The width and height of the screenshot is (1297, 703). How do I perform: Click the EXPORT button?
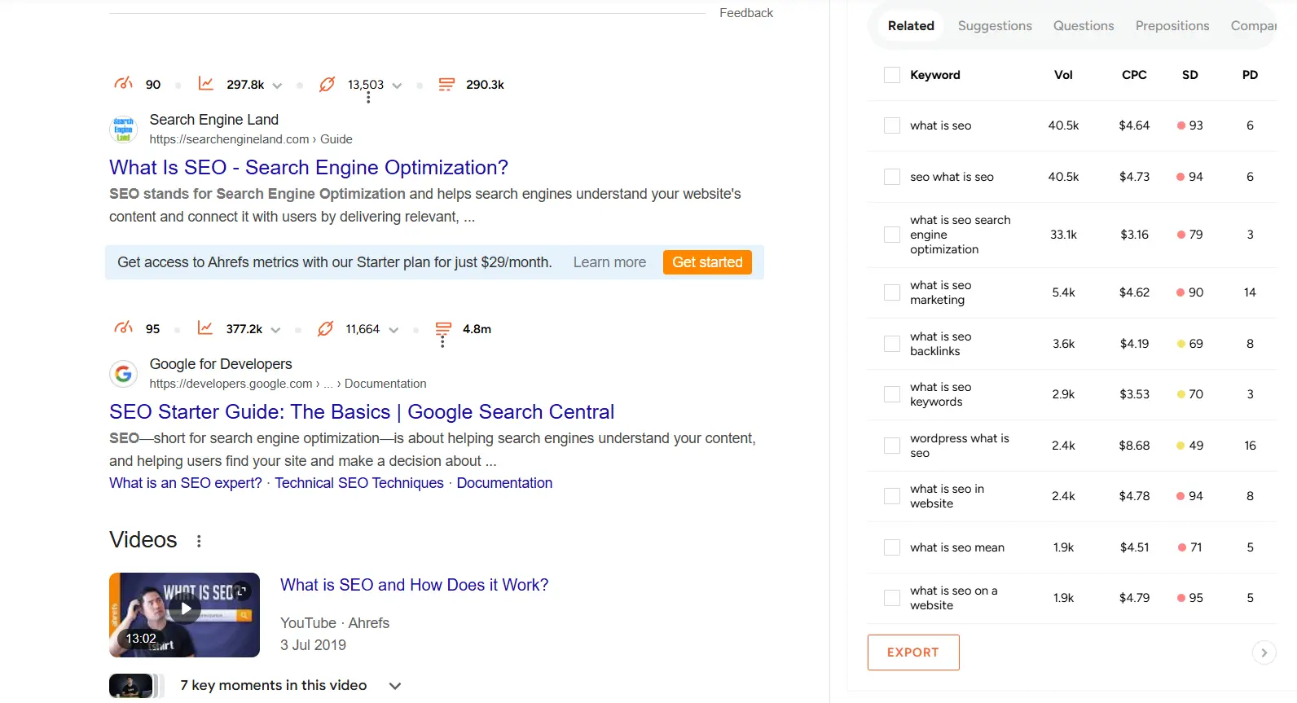pyautogui.click(x=913, y=652)
